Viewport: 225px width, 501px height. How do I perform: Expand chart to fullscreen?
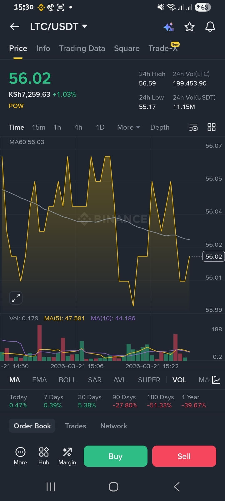coord(16,298)
